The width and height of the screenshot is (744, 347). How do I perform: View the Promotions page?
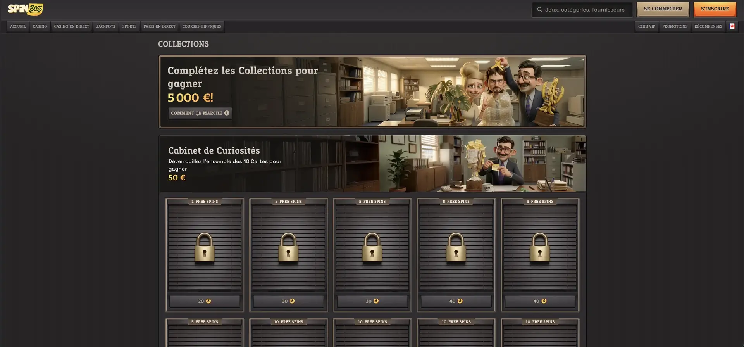(x=675, y=26)
